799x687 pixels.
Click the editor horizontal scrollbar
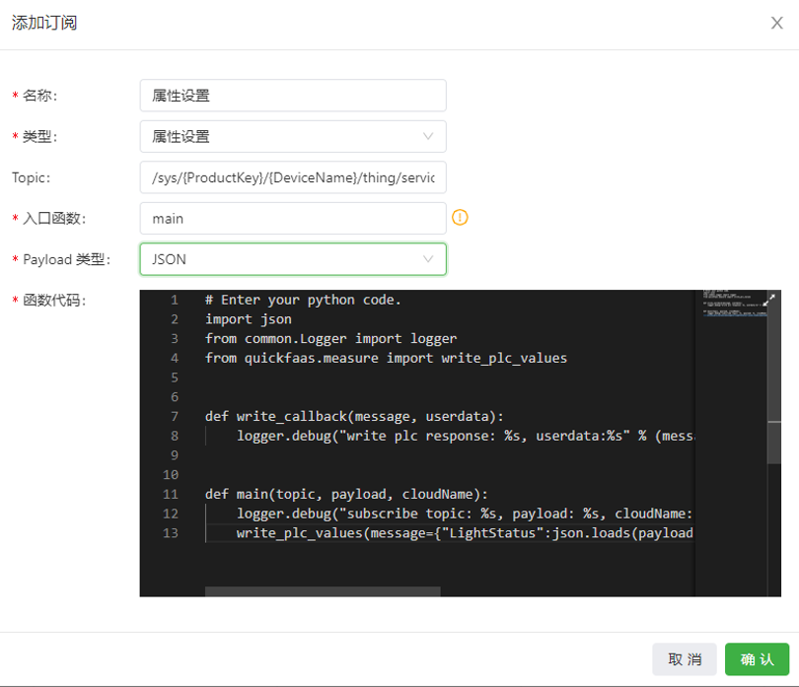click(x=323, y=591)
